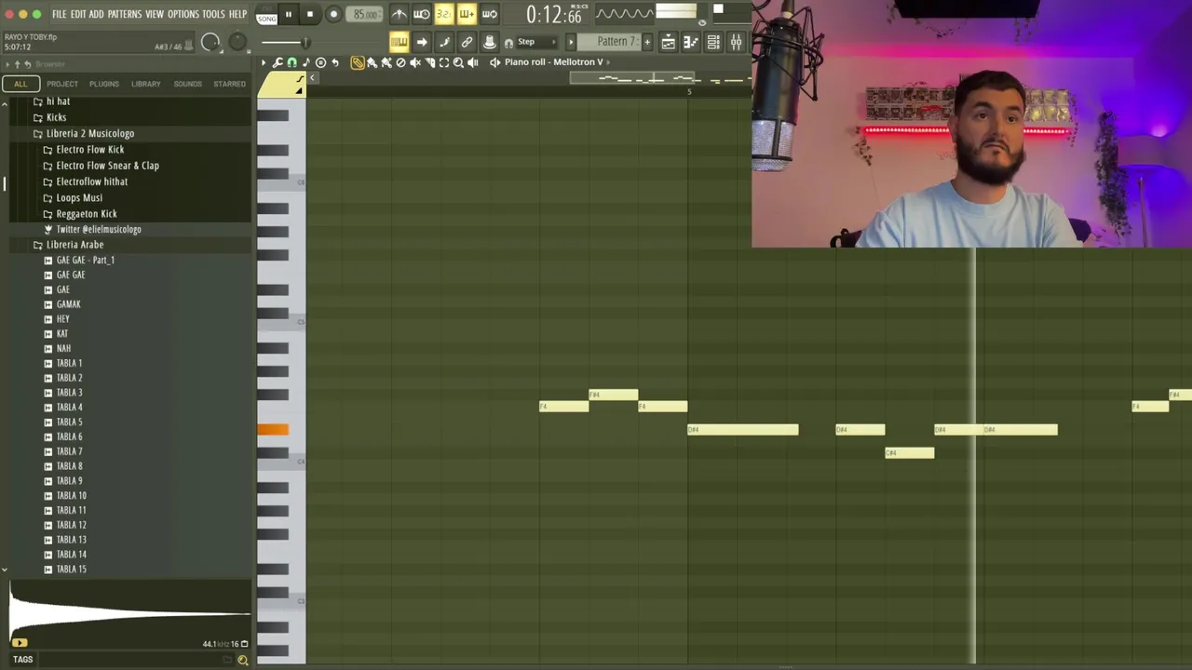Open the stamp note icon menu
The image size is (1192, 670).
point(306,62)
